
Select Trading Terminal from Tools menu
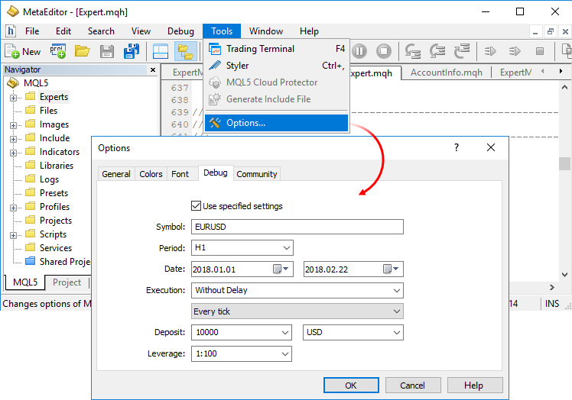tap(260, 49)
